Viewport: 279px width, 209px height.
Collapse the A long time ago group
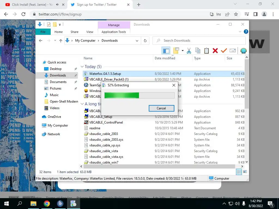point(82,104)
